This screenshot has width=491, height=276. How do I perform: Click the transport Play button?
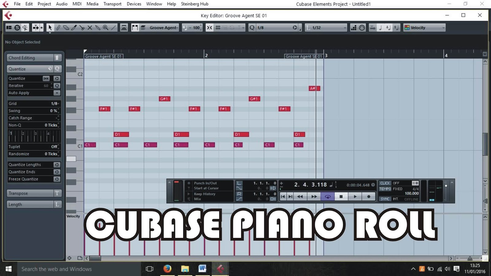[355, 196]
